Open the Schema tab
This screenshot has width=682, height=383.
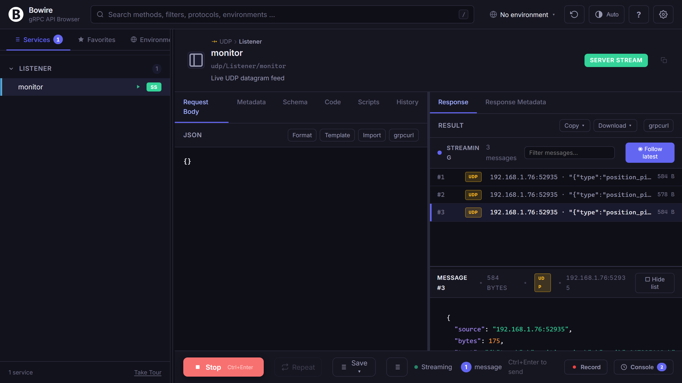click(x=295, y=102)
